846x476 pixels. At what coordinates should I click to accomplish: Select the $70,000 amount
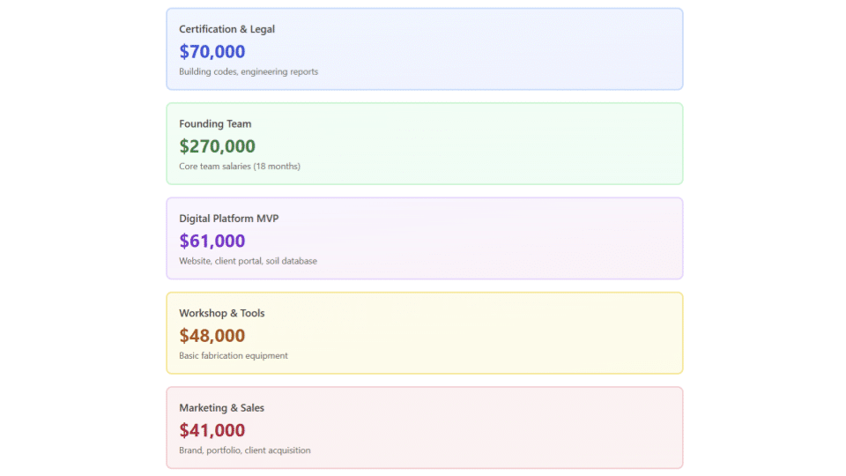[211, 52]
